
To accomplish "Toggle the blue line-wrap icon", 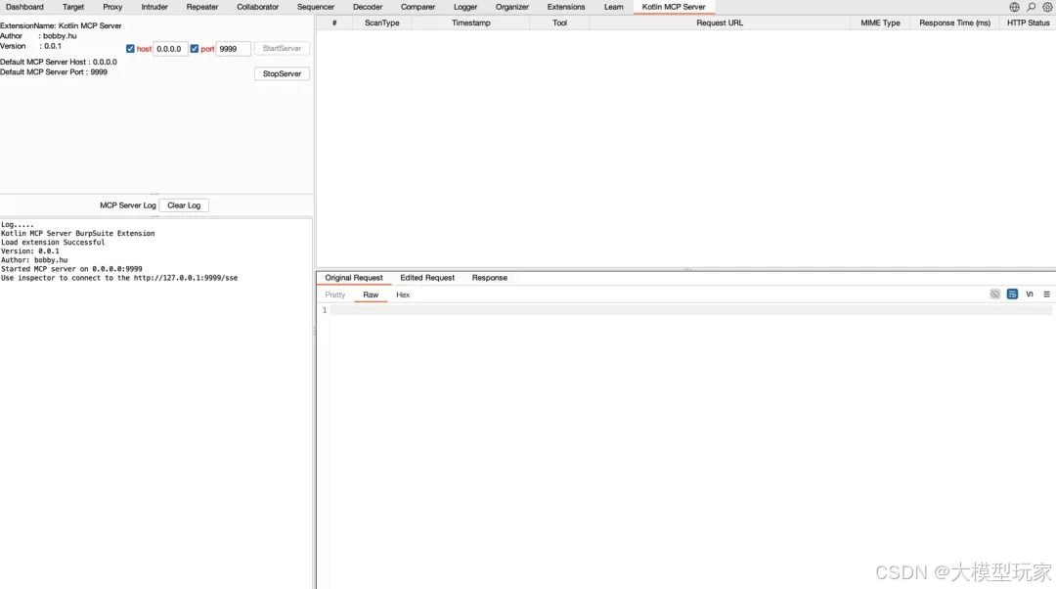I will pos(1012,294).
